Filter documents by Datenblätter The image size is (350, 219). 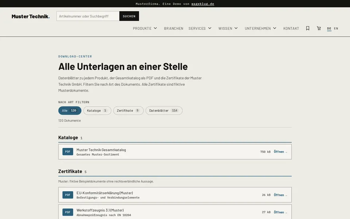pos(164,111)
